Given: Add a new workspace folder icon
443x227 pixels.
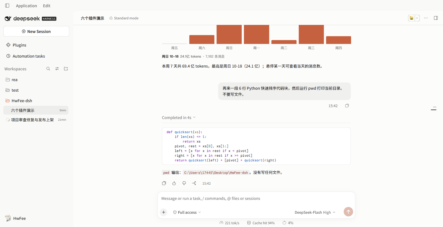Looking at the screenshot, I should pos(66,69).
